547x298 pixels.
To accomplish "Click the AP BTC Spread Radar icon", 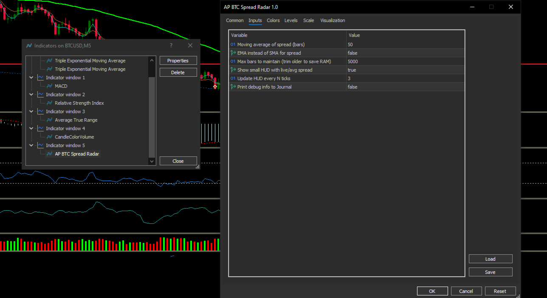I will [x=50, y=154].
